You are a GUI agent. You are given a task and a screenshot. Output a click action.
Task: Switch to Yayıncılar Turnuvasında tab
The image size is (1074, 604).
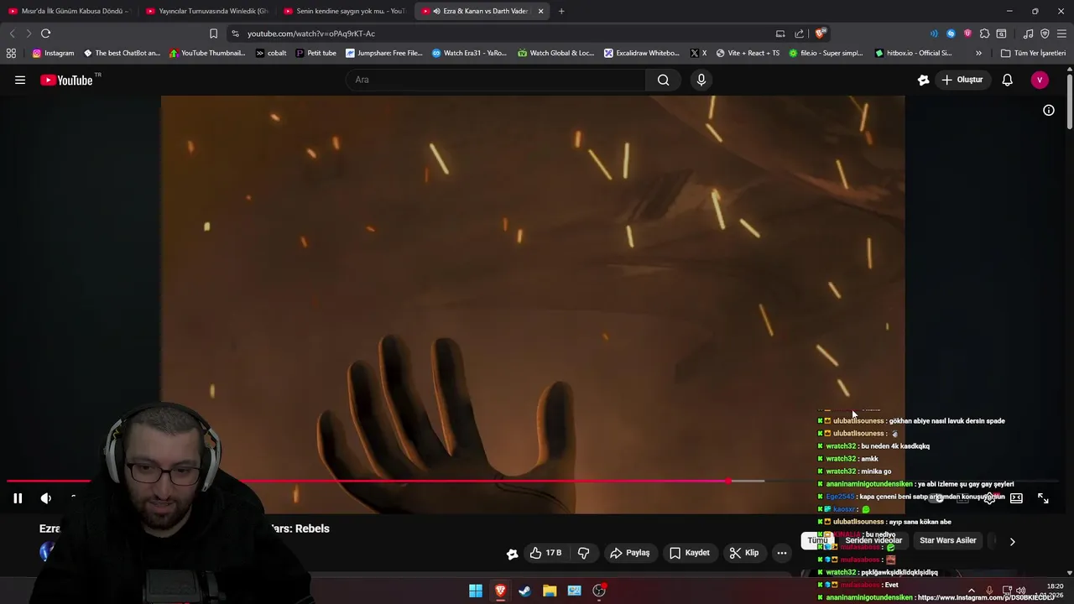click(207, 11)
